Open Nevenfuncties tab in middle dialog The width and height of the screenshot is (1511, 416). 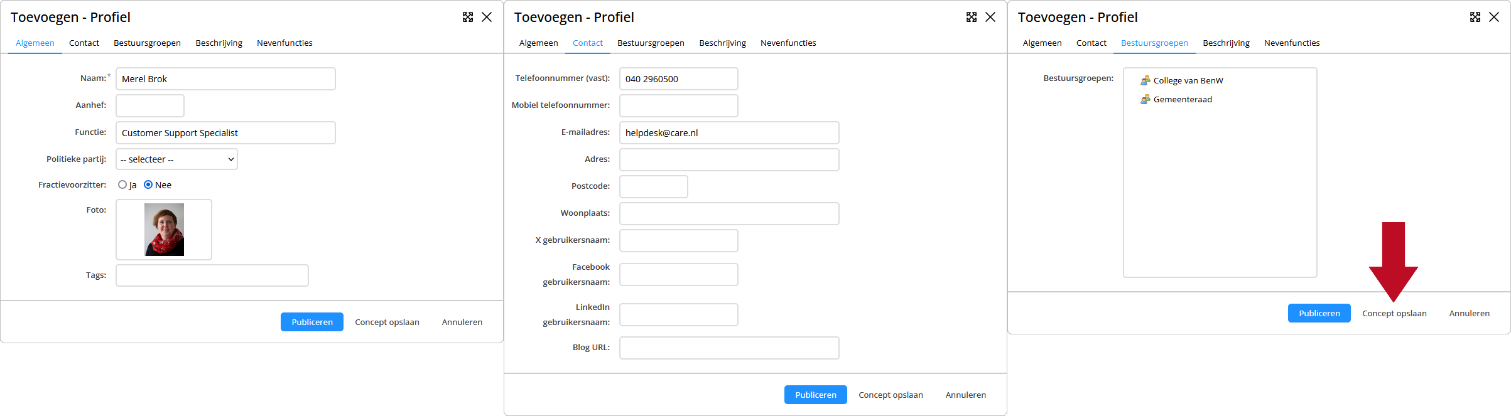[x=788, y=43]
